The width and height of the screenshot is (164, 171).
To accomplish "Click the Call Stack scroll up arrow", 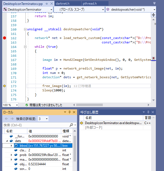I will pos(153,118).
